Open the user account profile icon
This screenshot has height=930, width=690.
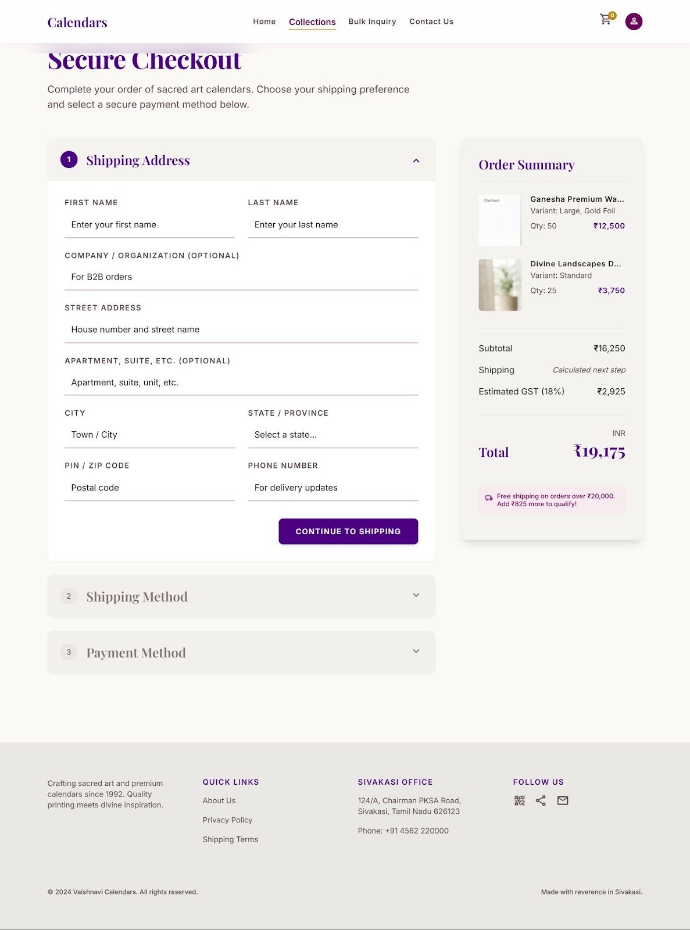click(x=634, y=22)
